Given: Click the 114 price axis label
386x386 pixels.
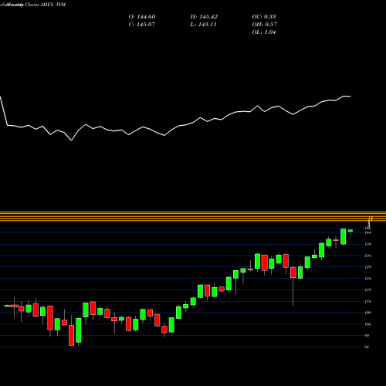Looking at the screenshot, I should (368, 301).
